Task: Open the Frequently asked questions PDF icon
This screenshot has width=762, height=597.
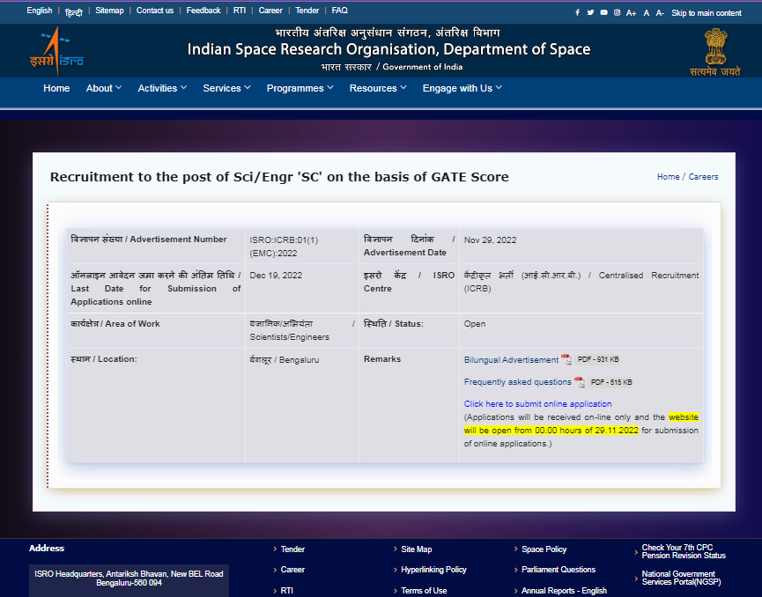Action: coord(579,381)
